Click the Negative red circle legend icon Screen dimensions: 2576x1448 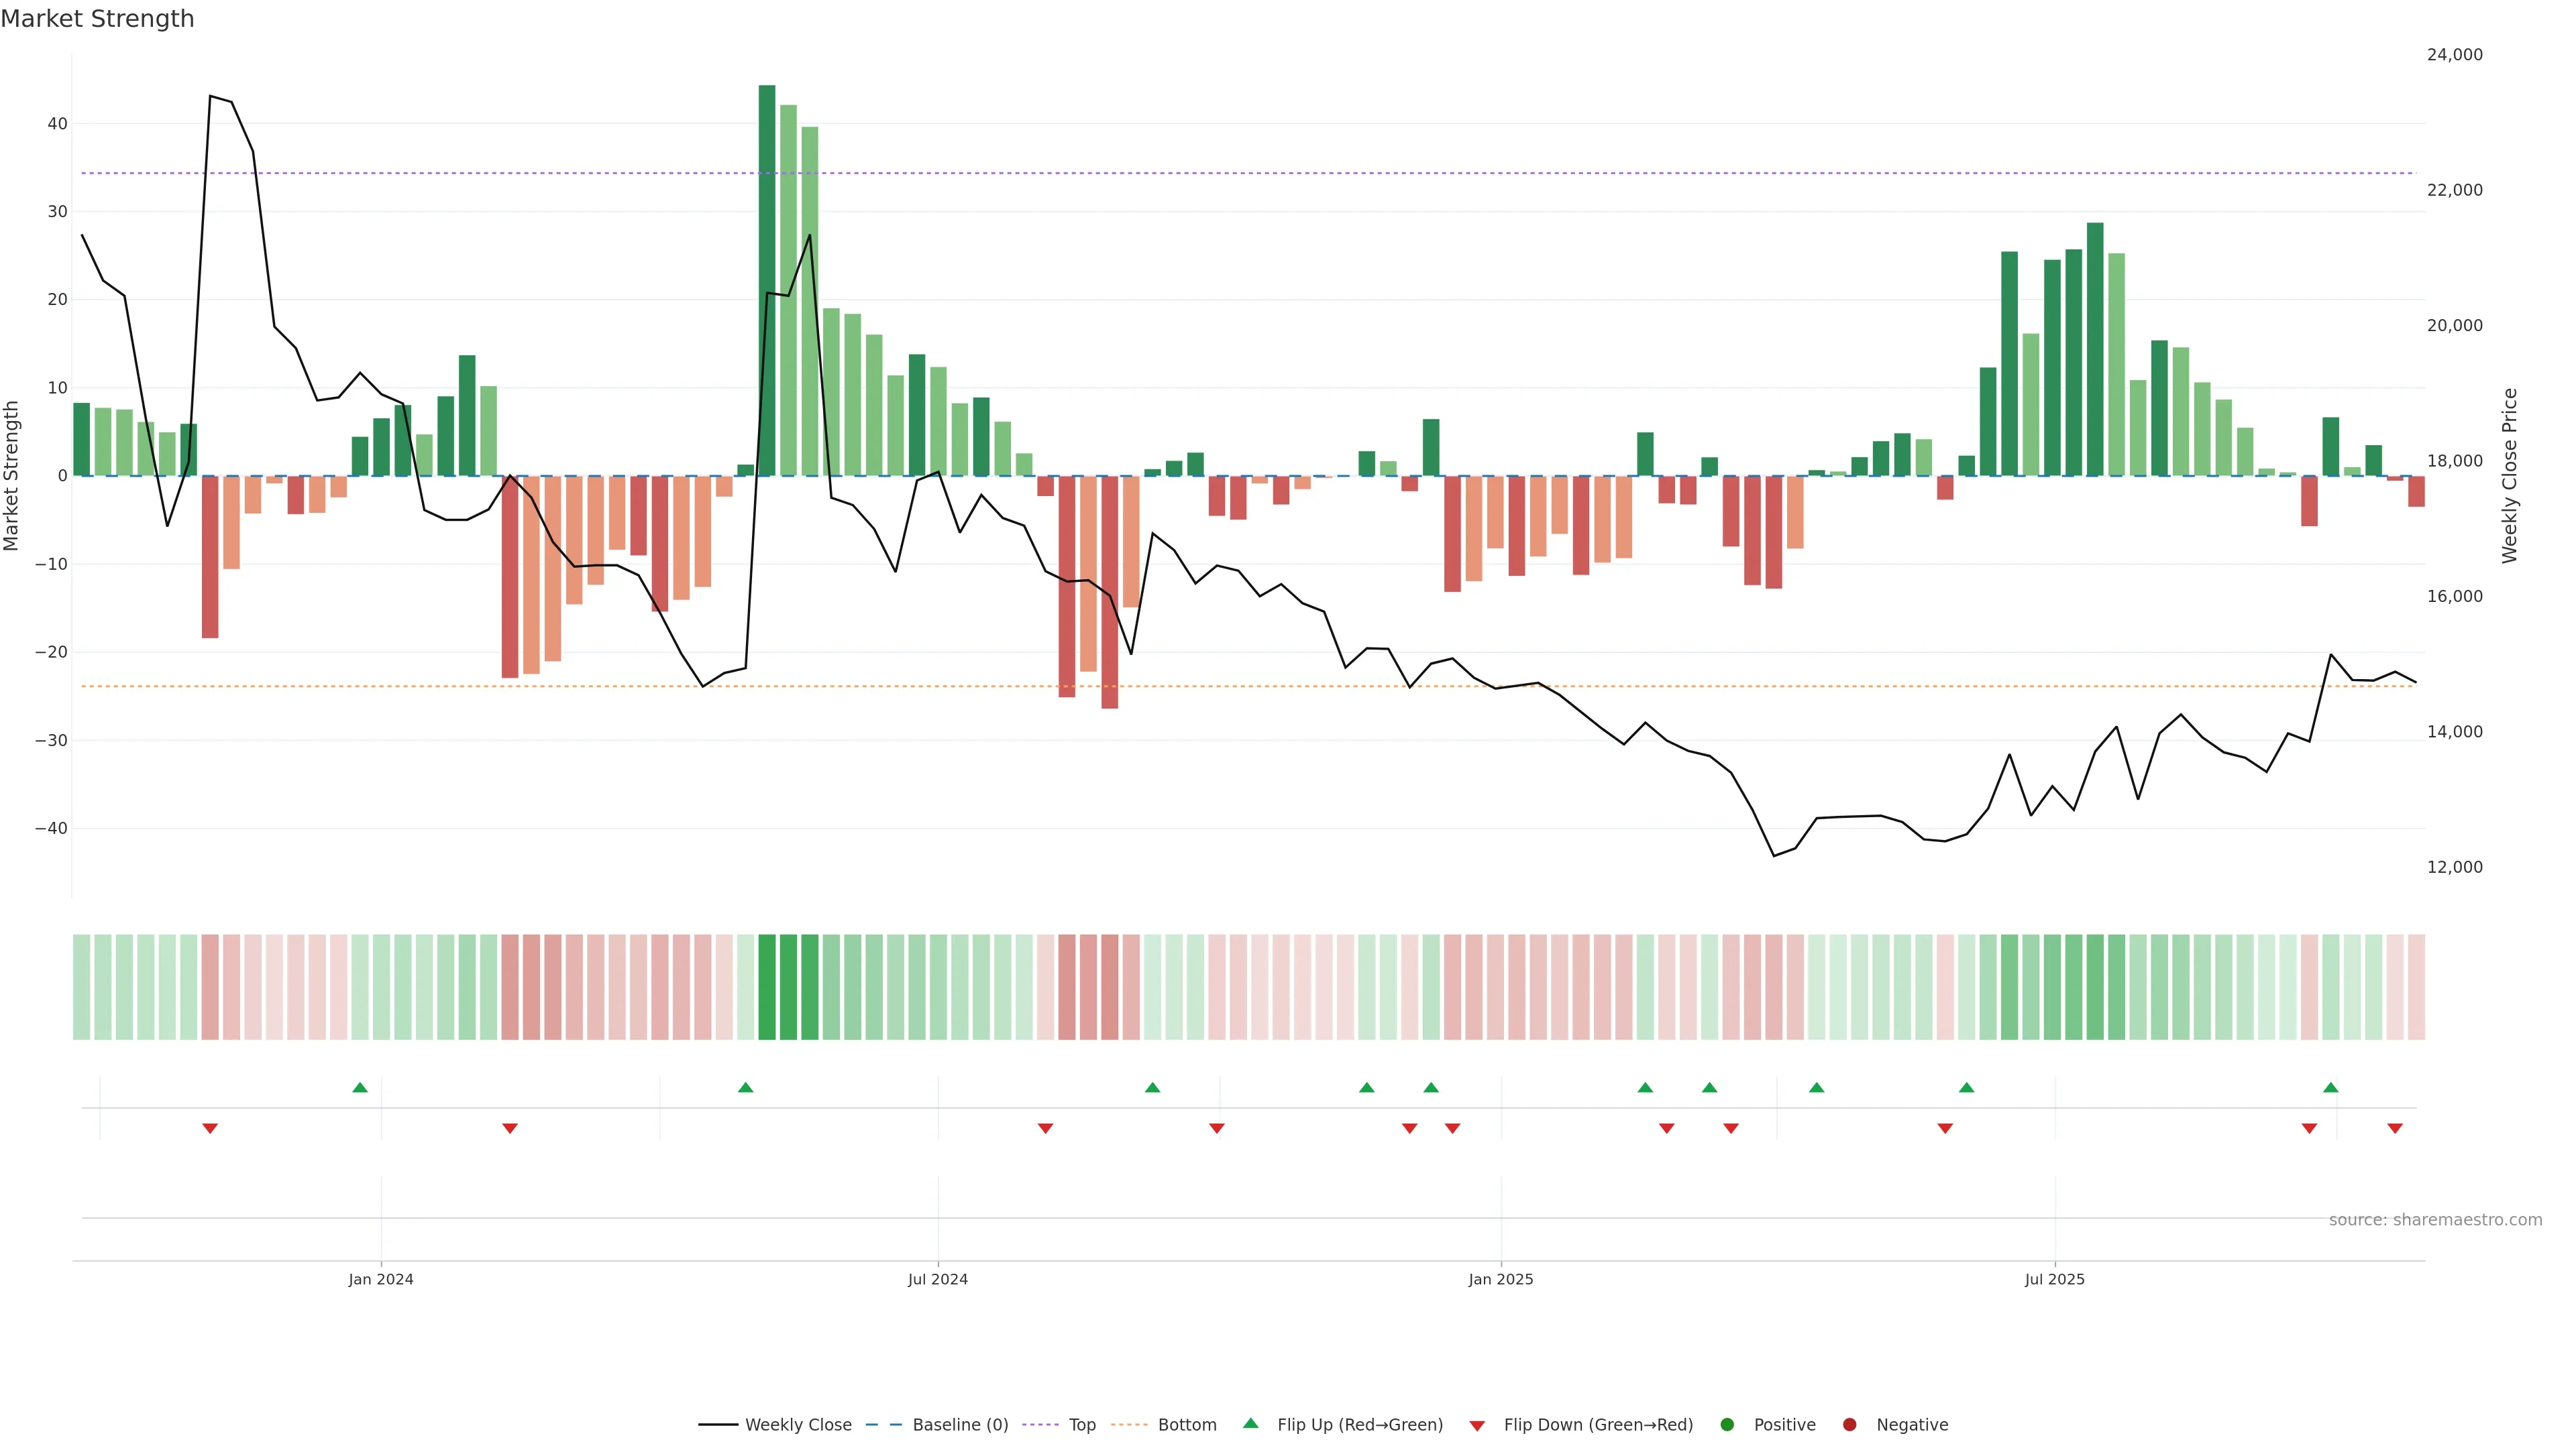click(1849, 1424)
